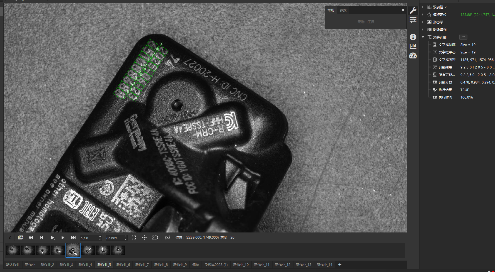
Task: Open the info panel icon
Action: pos(413,37)
